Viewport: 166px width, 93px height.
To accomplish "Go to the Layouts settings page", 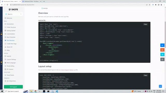I will point(9,56).
